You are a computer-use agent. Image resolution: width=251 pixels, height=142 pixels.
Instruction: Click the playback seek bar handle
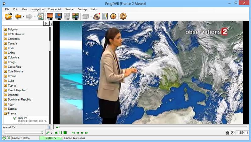click(x=59, y=127)
